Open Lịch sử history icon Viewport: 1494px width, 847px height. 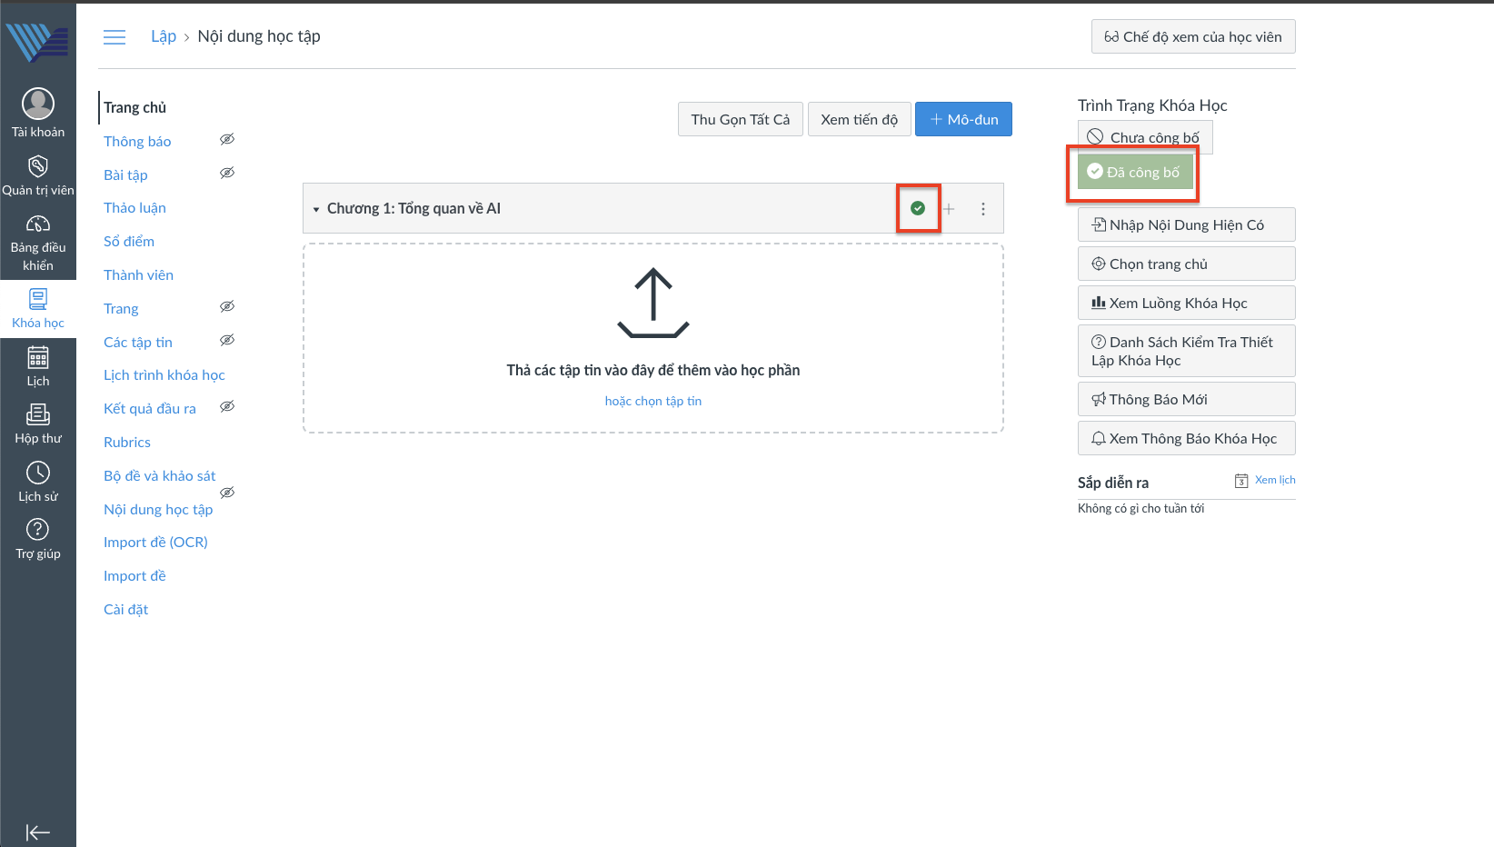(38, 473)
